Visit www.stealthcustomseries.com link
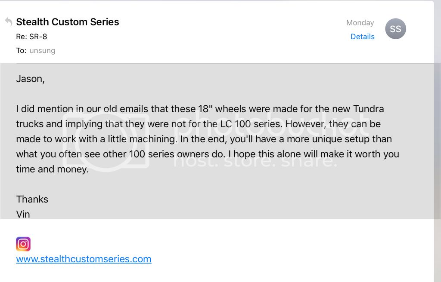This screenshot has width=441, height=282. pos(84,259)
